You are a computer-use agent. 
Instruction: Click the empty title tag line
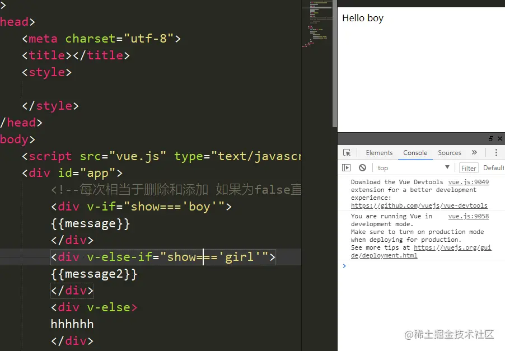76,55
